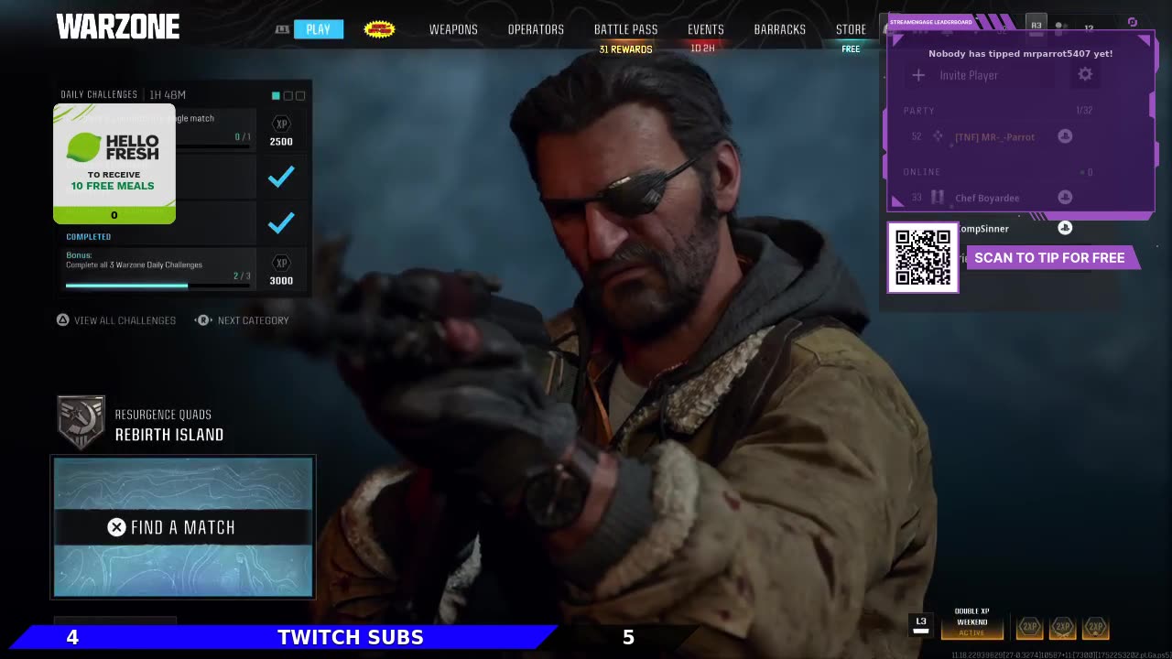This screenshot has width=1172, height=659.
Task: Click NEXT CATEGORY
Action: point(253,320)
